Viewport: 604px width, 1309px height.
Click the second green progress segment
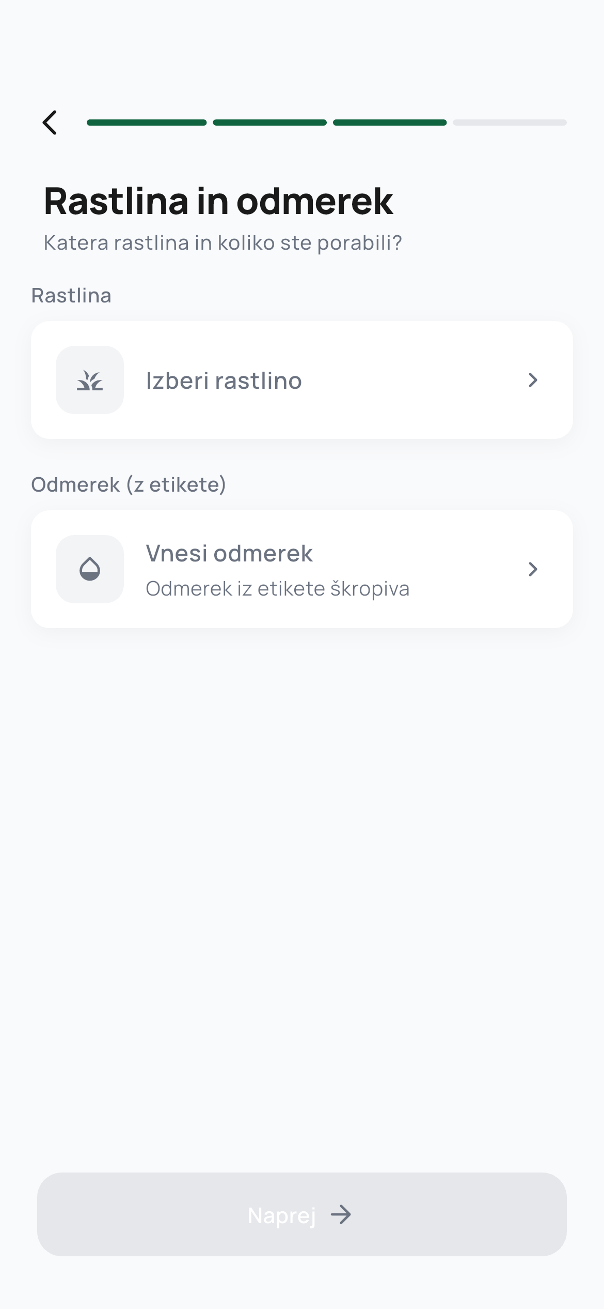[x=269, y=123]
